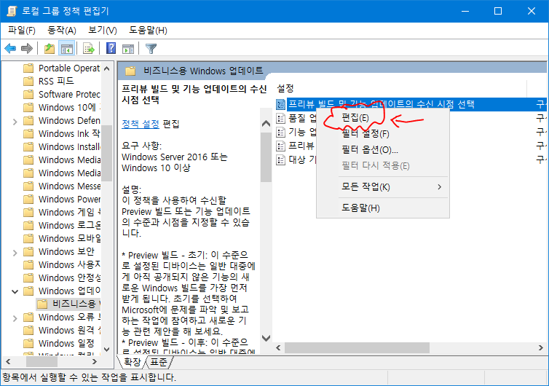Click settings list horizontal scrollbar thumb
Viewport: 549px width, 386px height.
[357, 348]
